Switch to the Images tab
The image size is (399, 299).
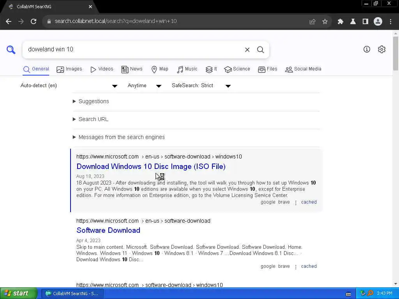(69, 69)
